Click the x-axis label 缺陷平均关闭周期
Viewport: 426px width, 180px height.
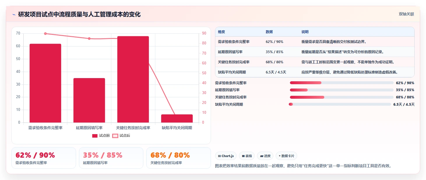(177, 128)
